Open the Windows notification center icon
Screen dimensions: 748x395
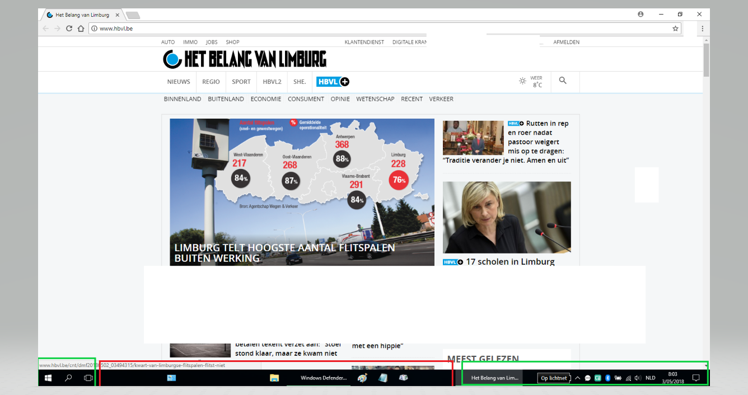coord(696,378)
